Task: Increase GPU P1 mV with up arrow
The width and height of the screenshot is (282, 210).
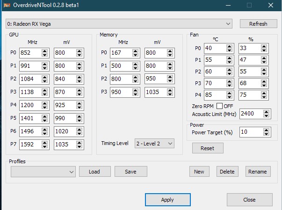Action: point(79,64)
